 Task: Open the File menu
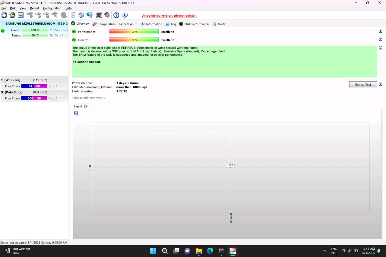(x=4, y=8)
